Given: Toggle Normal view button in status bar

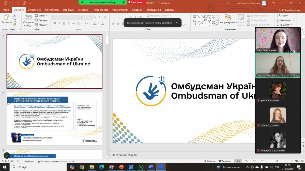Looking at the screenshot, I should point(238,161).
